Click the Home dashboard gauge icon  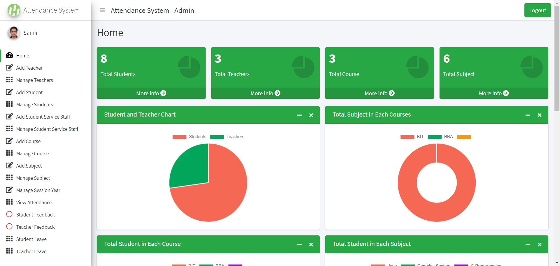coord(9,55)
